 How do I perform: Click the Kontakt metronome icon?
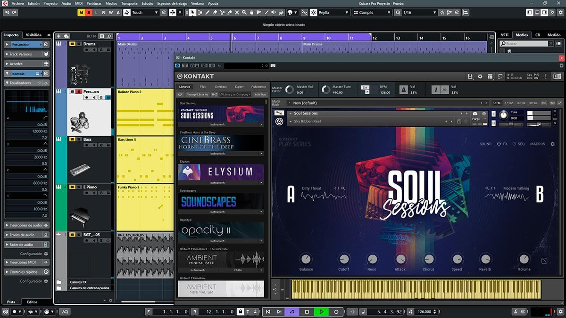(x=404, y=90)
